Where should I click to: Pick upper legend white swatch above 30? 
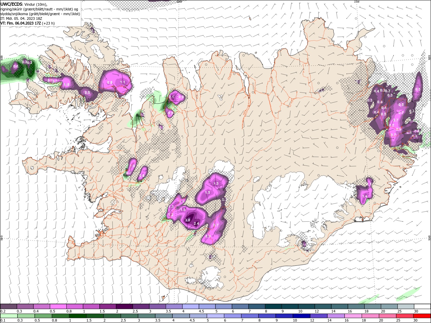pyautogui.click(x=422, y=307)
